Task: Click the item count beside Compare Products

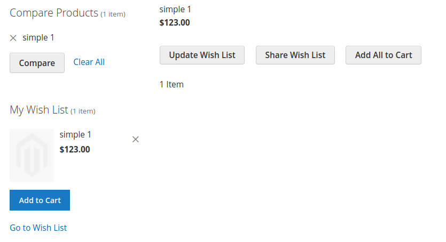Action: click(113, 14)
